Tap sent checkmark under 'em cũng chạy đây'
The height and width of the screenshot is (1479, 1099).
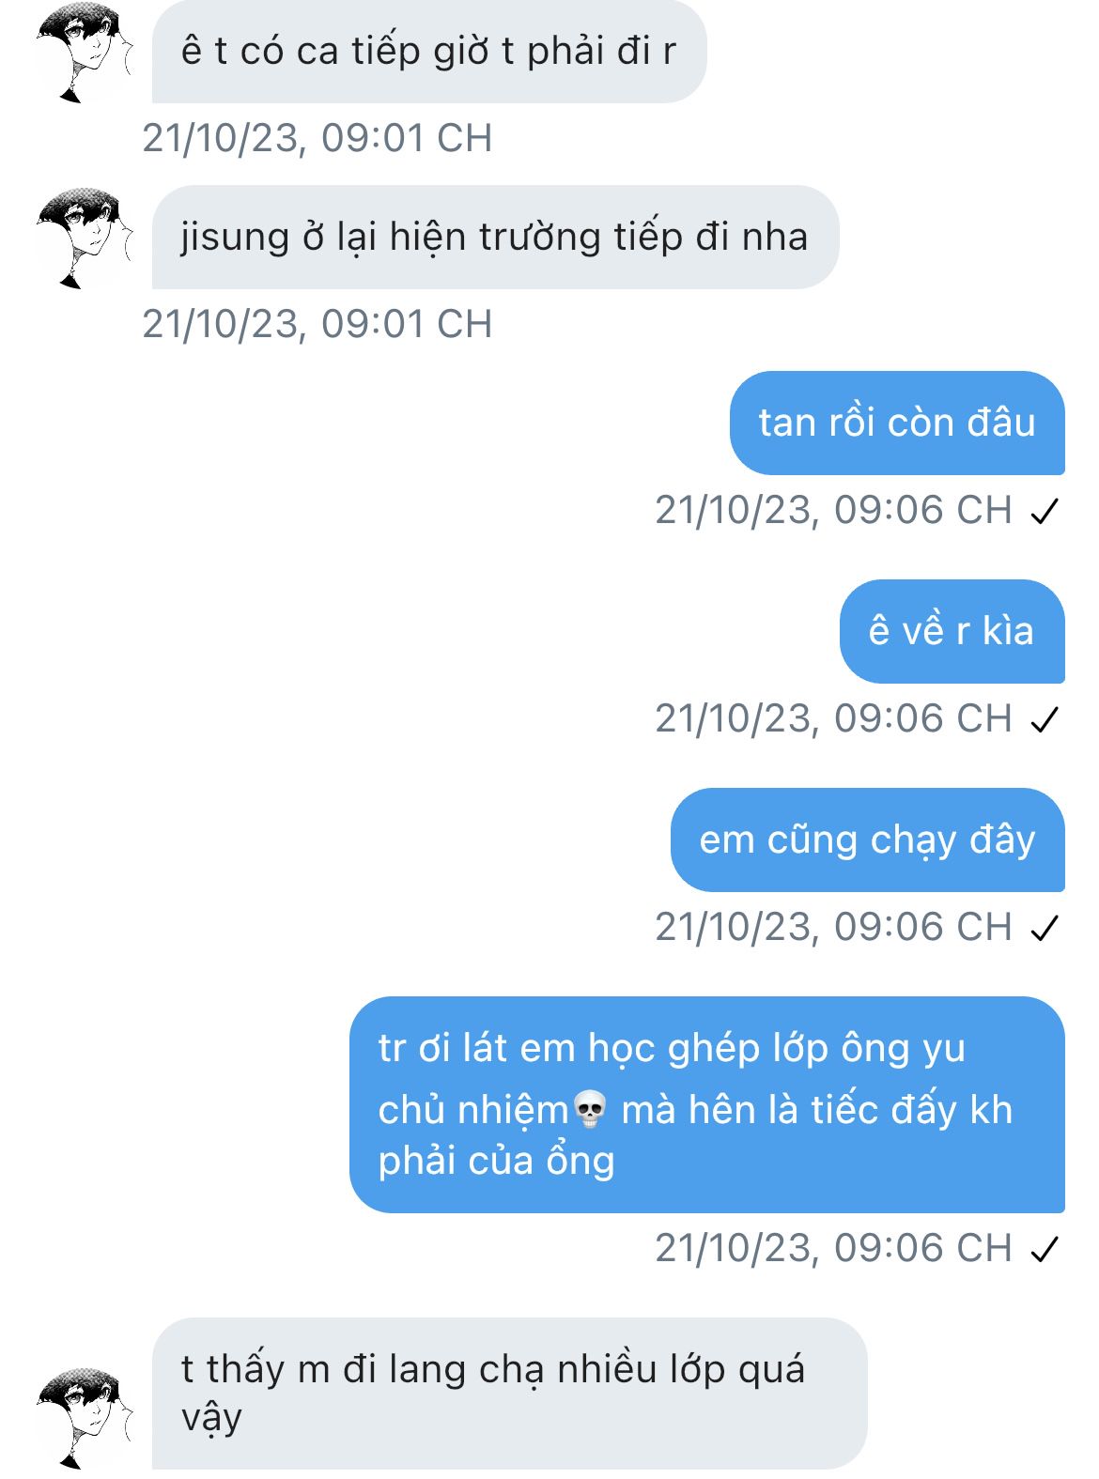pos(1045,929)
